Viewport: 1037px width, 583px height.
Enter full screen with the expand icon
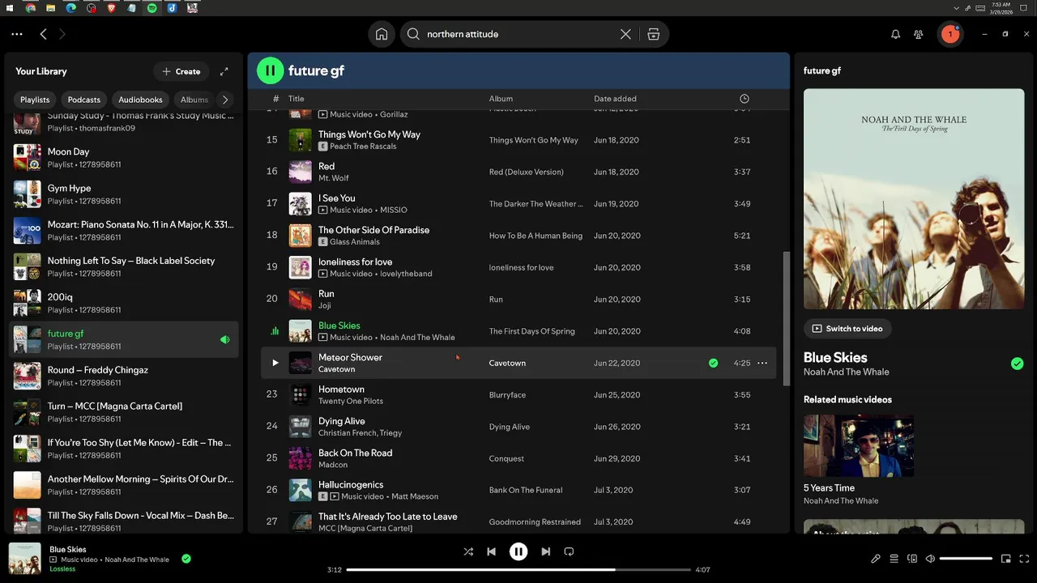click(x=1024, y=559)
